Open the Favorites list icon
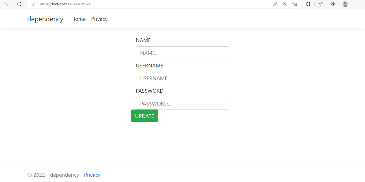This screenshot has height=182, width=365. 321,4
